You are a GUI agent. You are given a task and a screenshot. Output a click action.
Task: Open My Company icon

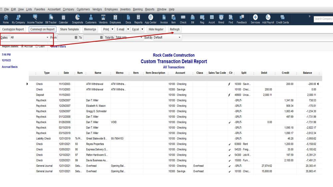tap(18, 19)
